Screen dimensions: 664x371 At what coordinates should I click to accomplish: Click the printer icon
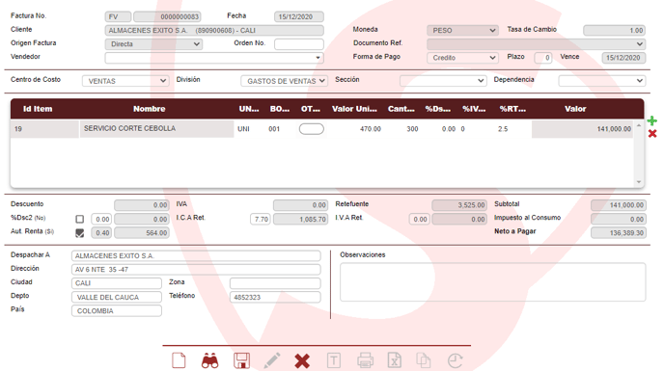tap(365, 360)
